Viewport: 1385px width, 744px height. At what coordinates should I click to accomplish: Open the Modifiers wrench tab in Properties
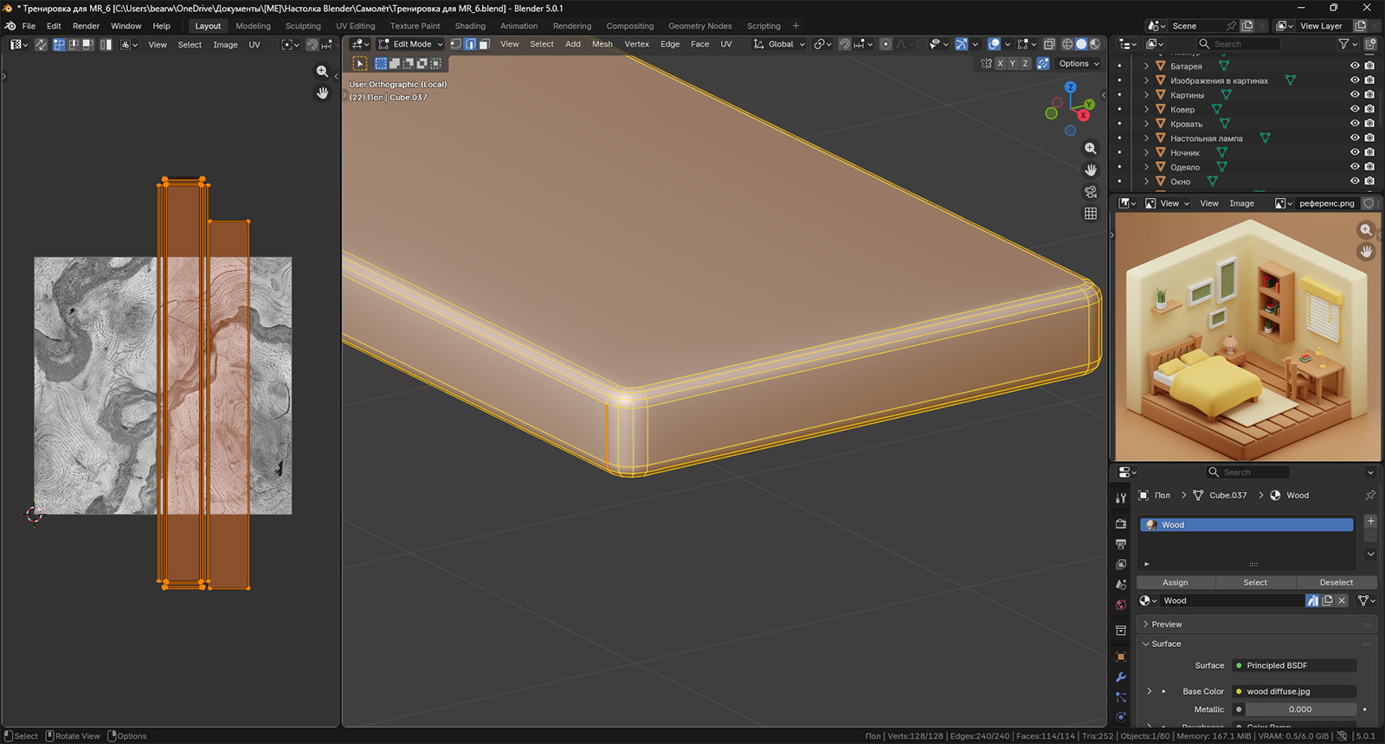tap(1121, 677)
